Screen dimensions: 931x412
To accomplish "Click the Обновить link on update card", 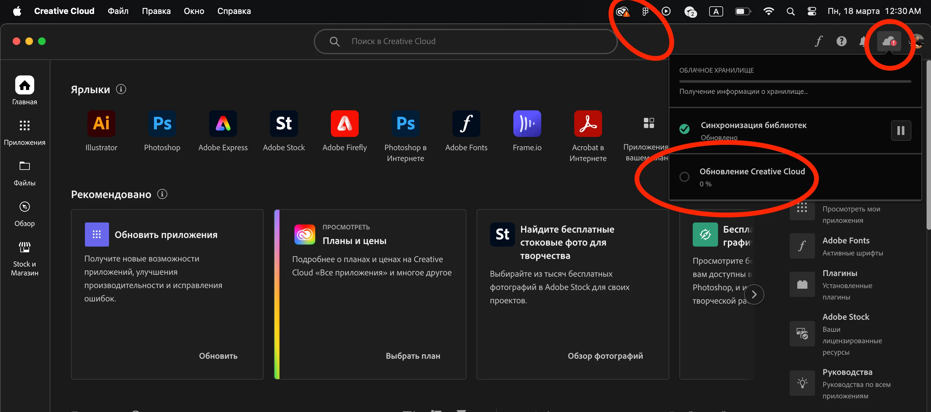I will point(218,356).
